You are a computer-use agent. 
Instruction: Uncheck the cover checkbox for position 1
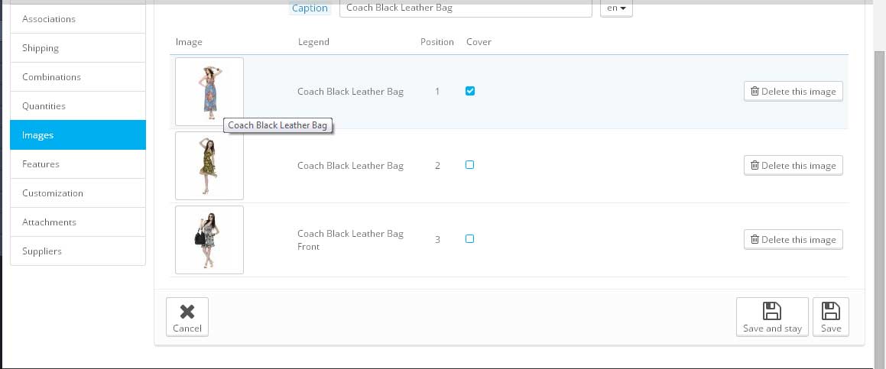pyautogui.click(x=469, y=91)
